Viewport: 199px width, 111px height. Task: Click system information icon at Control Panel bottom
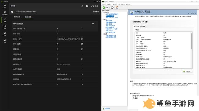pos(103,109)
